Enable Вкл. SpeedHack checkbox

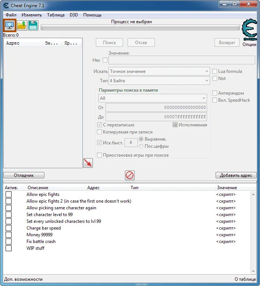pyautogui.click(x=215, y=100)
